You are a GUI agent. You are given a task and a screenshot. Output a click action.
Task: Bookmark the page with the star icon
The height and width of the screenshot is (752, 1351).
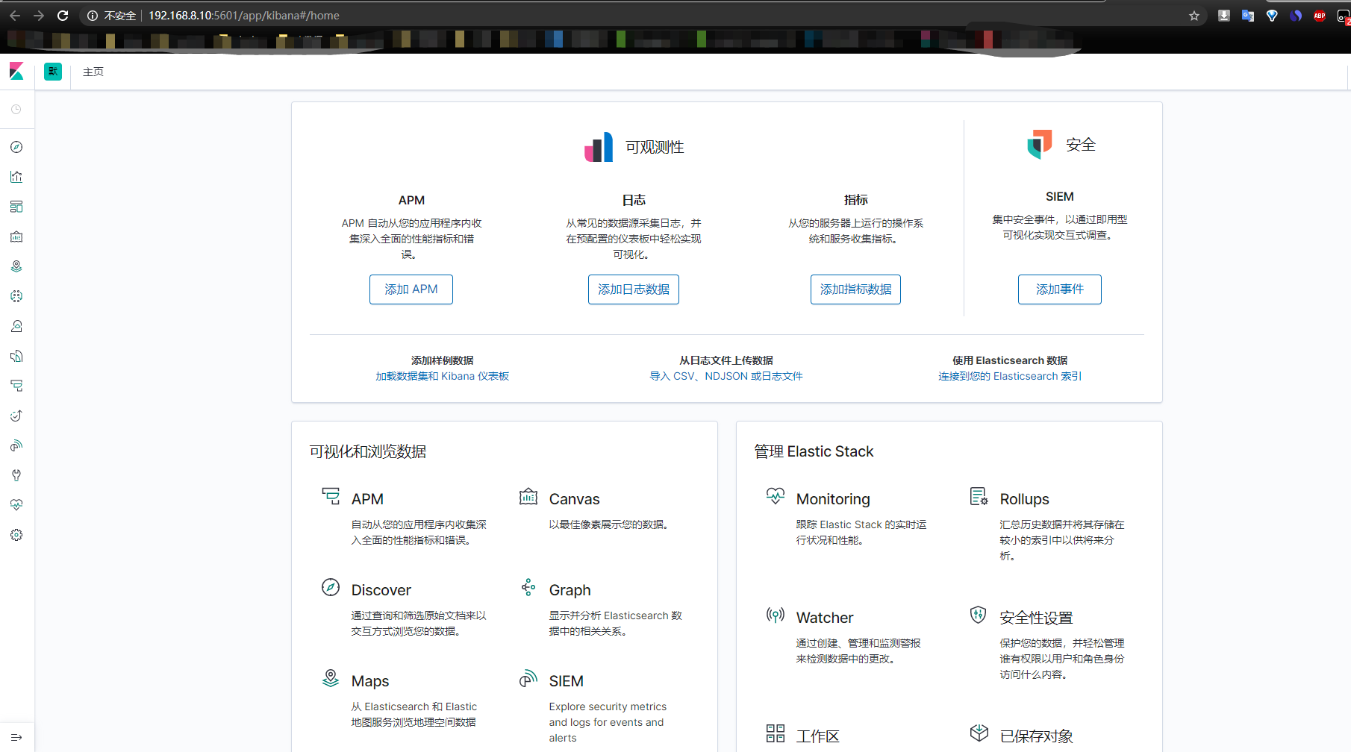click(1194, 16)
